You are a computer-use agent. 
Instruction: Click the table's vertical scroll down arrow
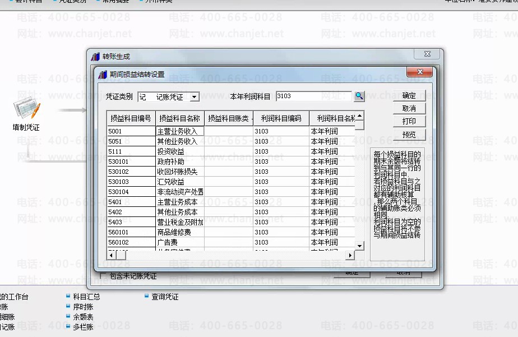click(359, 245)
